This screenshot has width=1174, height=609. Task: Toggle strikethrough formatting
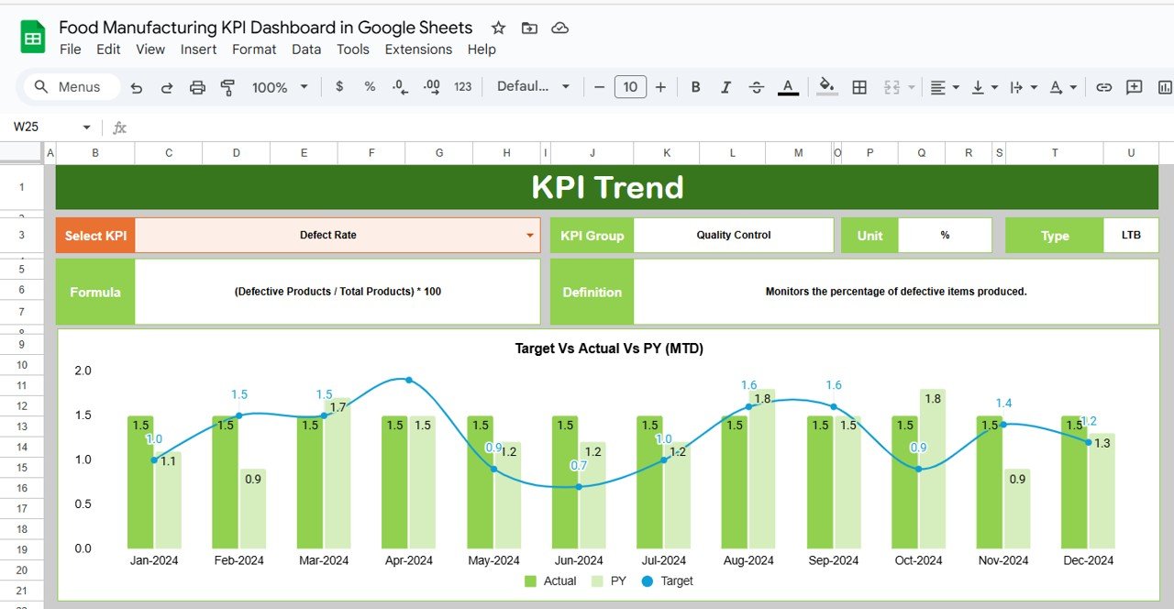tap(756, 87)
